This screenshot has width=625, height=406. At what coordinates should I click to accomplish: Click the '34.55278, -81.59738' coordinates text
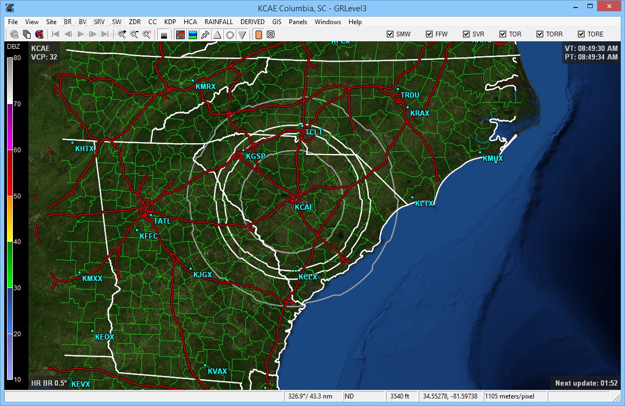[450, 396]
